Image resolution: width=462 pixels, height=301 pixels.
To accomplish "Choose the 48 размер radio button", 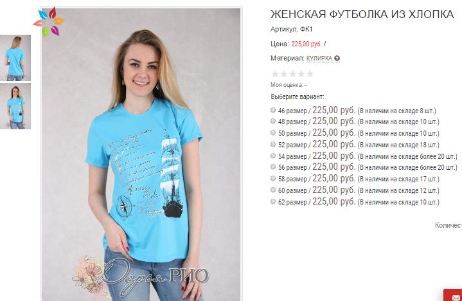I will pos(273,121).
